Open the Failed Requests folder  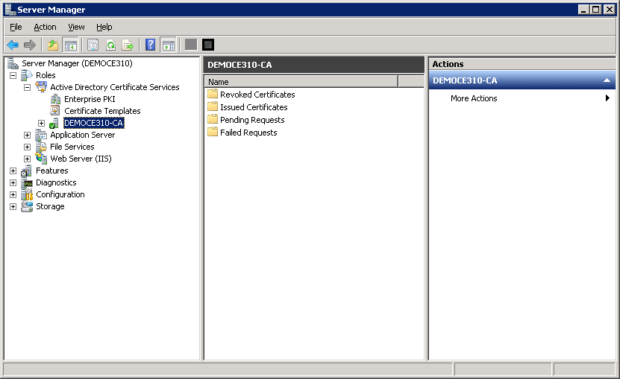pyautogui.click(x=248, y=133)
